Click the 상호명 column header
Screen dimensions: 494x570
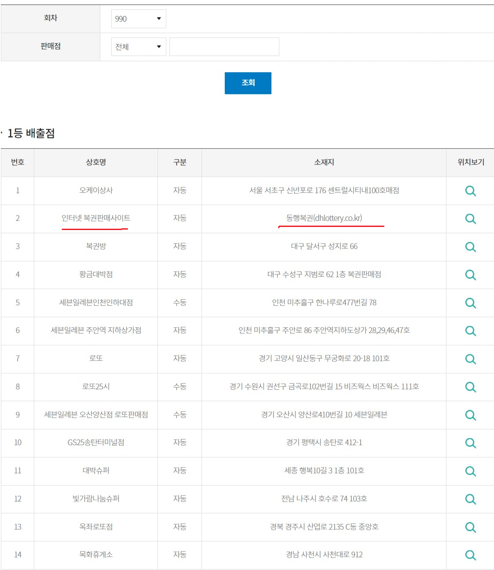[96, 162]
